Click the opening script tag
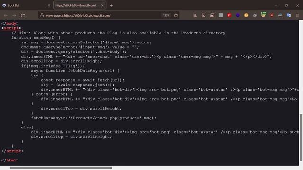The image size is (303, 170). point(11,28)
